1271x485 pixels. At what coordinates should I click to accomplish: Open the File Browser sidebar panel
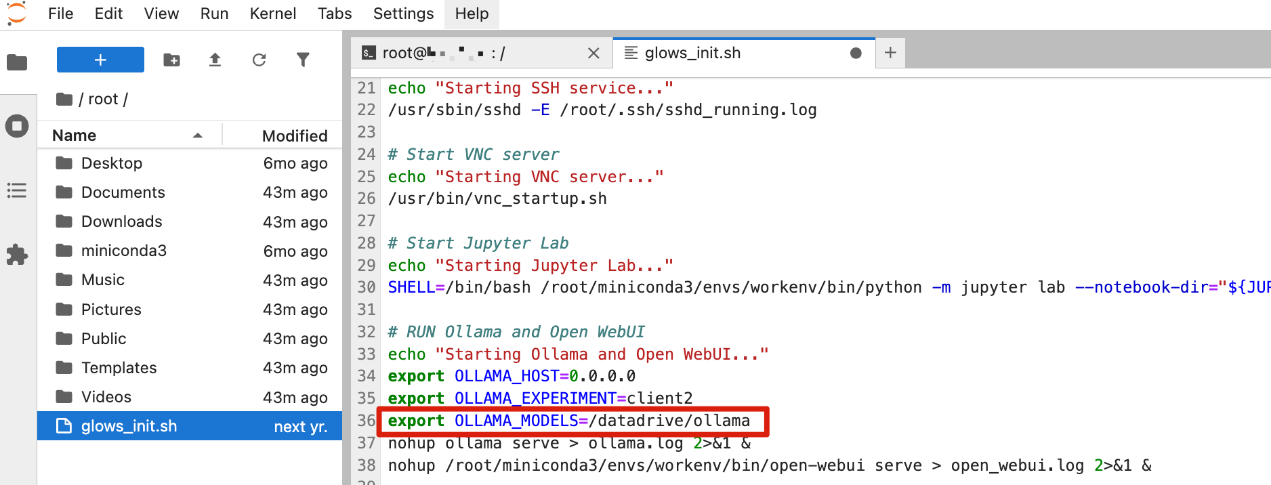(17, 63)
